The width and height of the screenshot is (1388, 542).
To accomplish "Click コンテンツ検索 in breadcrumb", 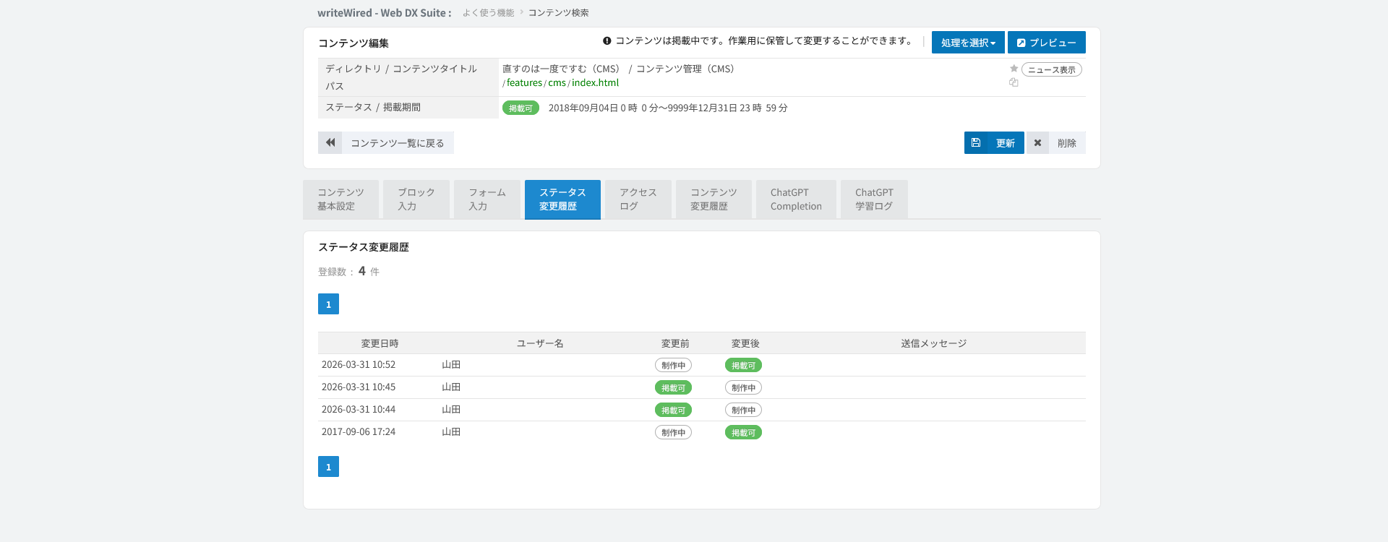I will (558, 12).
